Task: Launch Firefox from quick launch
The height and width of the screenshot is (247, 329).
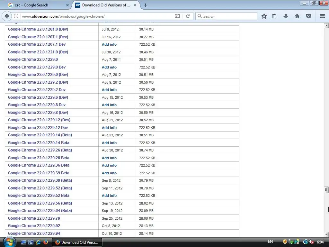Action: pyautogui.click(x=45, y=242)
